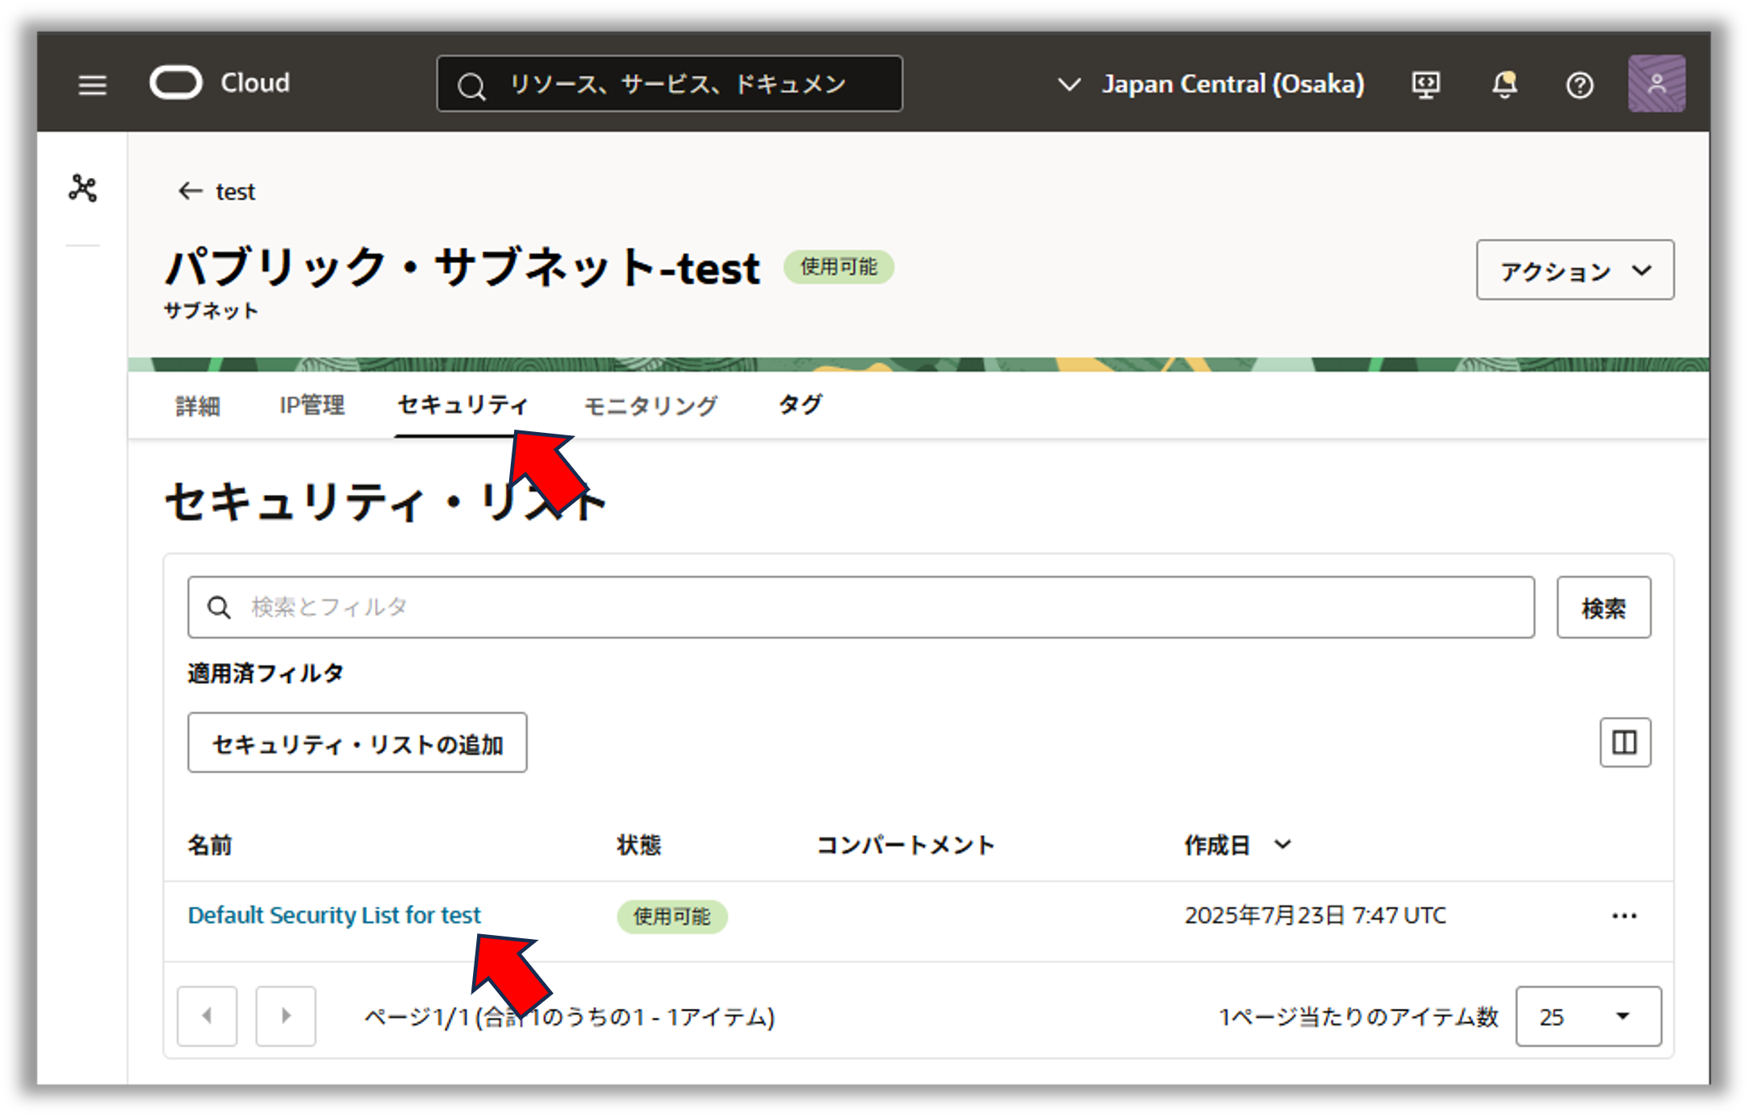Screen dimensions: 1748x1116
Task: Open the column settings icon
Action: tap(1624, 742)
